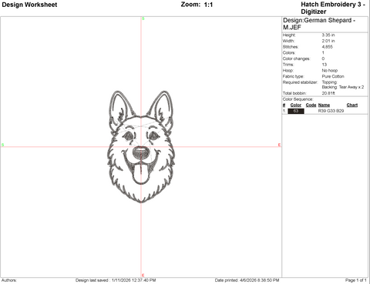Click the 'Design Worksheet' heading
The height and width of the screenshot is (284, 370).
[x=29, y=5]
